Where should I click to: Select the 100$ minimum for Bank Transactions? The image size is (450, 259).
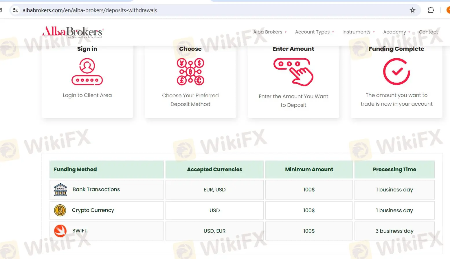[309, 190]
